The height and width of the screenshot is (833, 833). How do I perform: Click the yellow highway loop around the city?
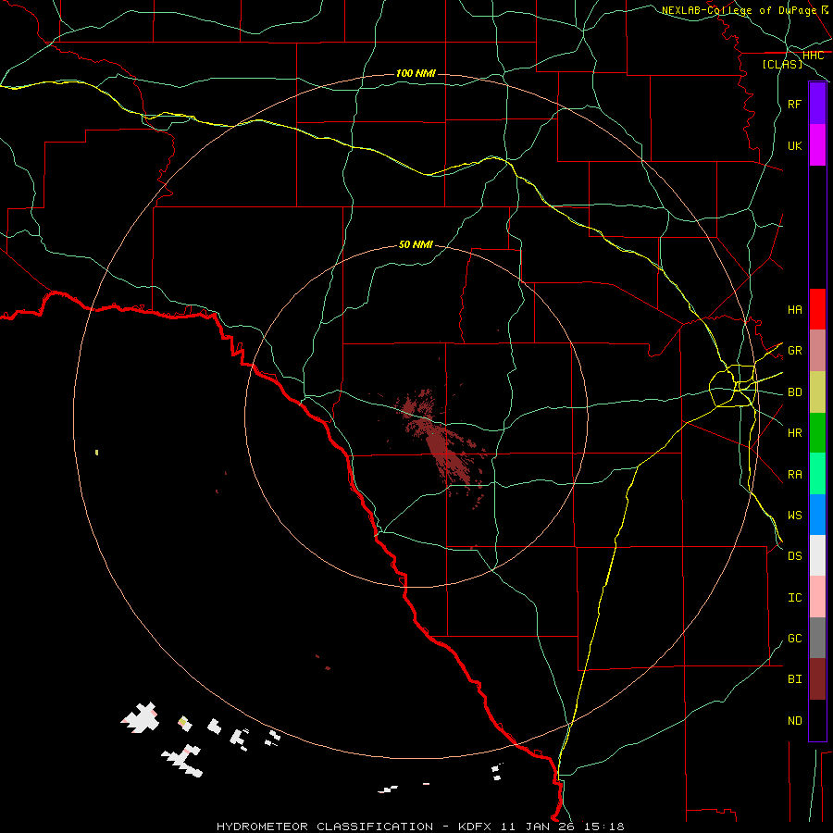732,386
